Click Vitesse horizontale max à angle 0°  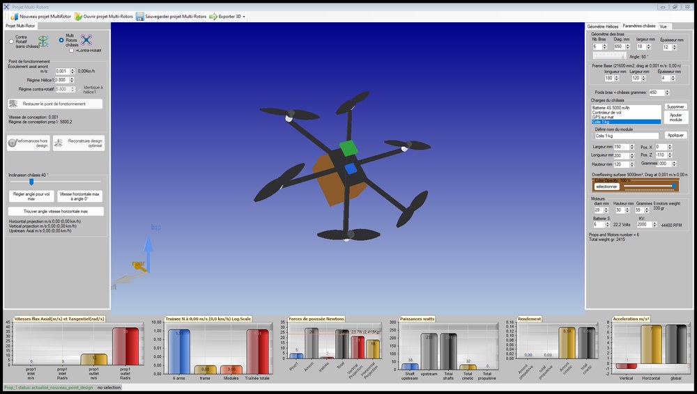79,196
